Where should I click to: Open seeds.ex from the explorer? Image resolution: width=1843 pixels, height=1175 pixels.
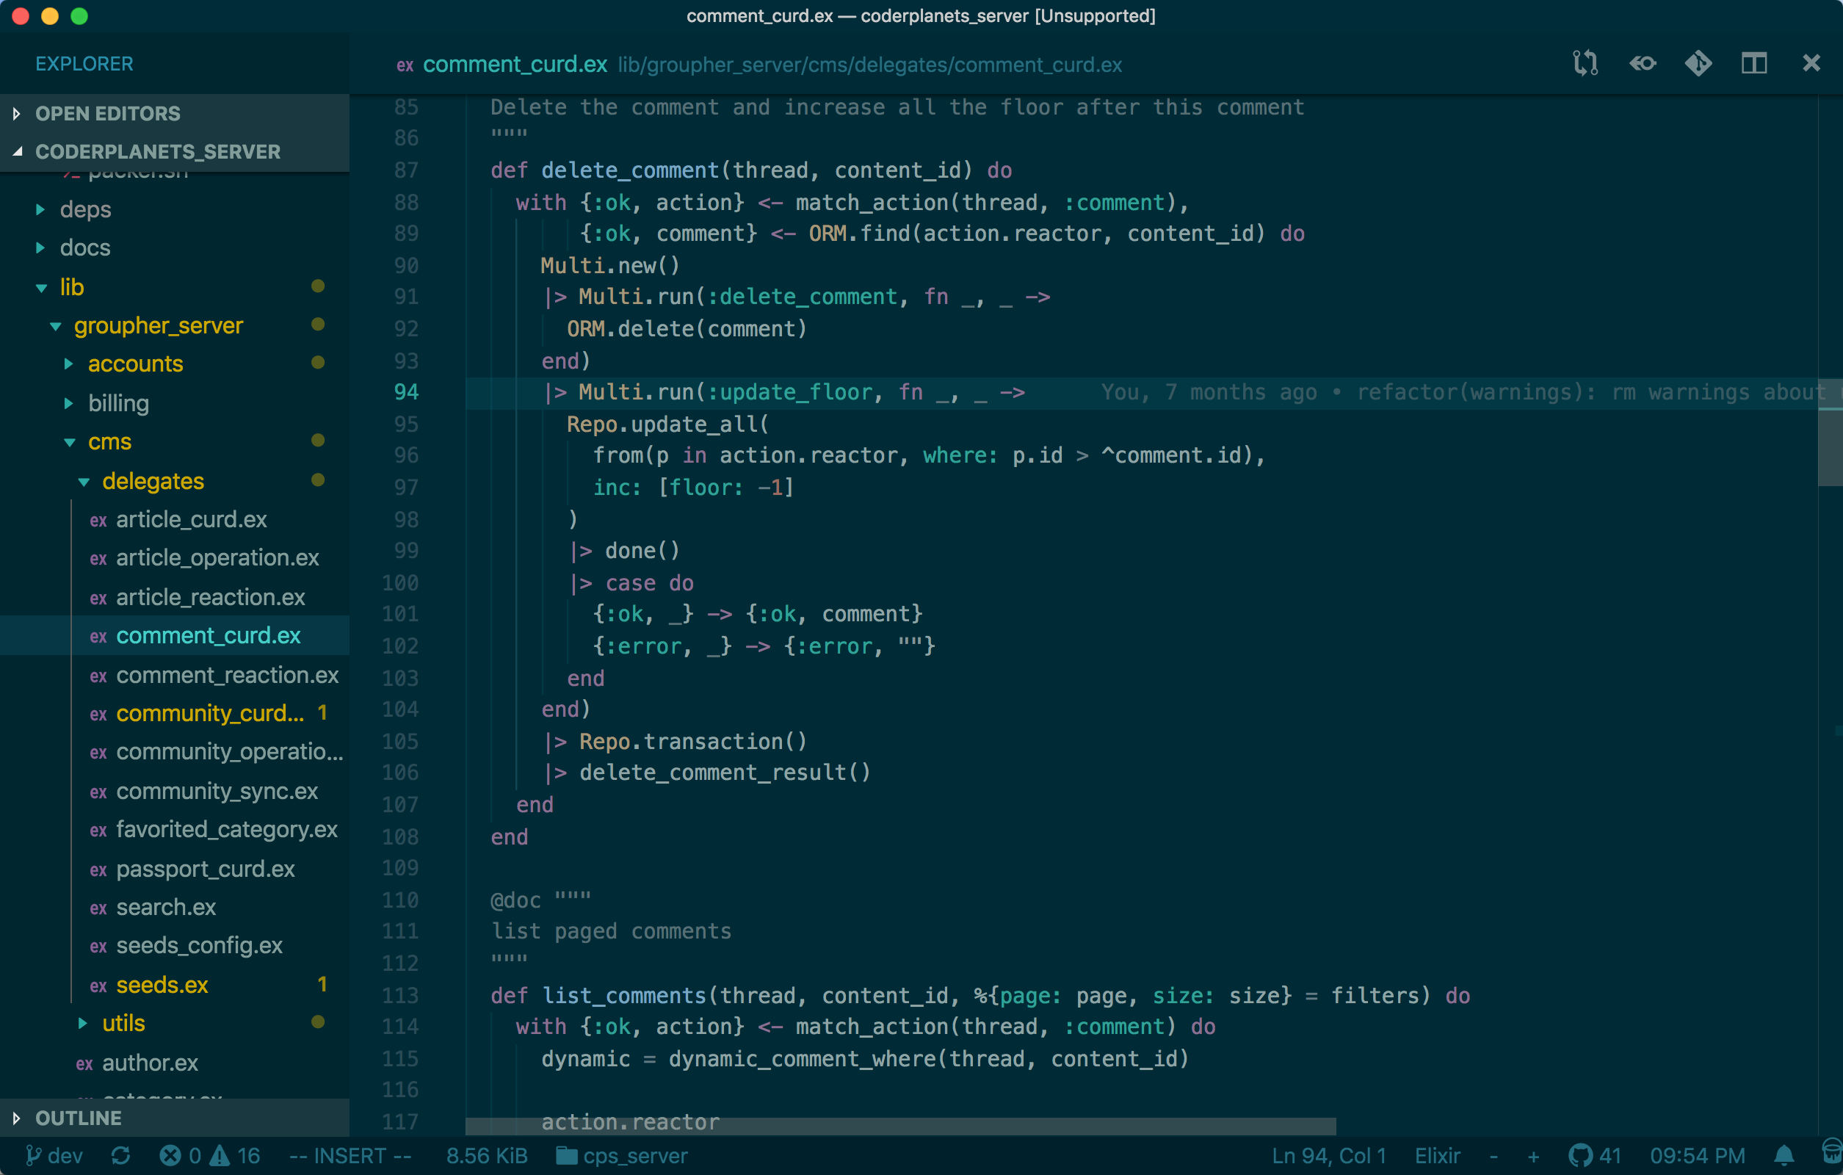pos(162,985)
